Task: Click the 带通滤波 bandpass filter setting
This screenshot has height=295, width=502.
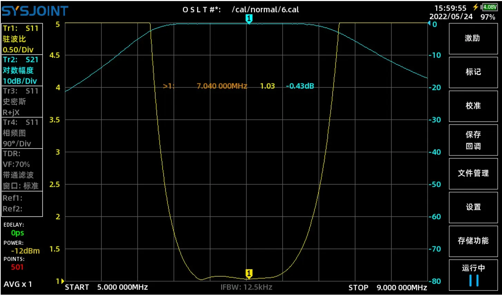Action: click(x=18, y=175)
